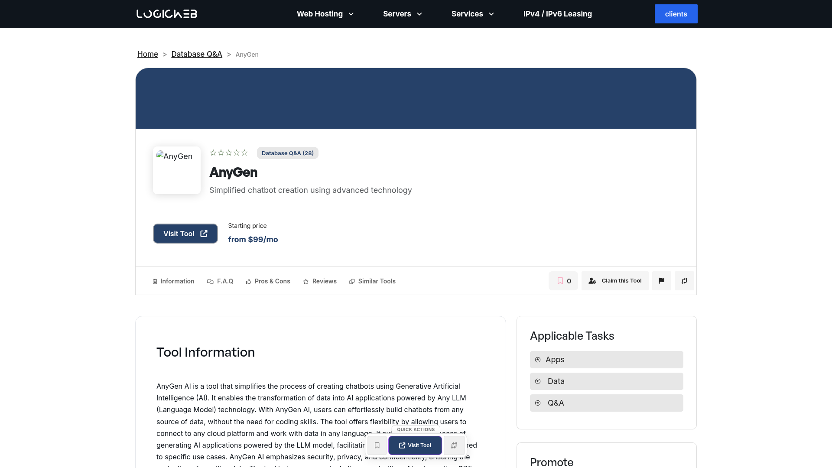Click the compare icon in Quick Actions
The height and width of the screenshot is (468, 832).
click(454, 445)
